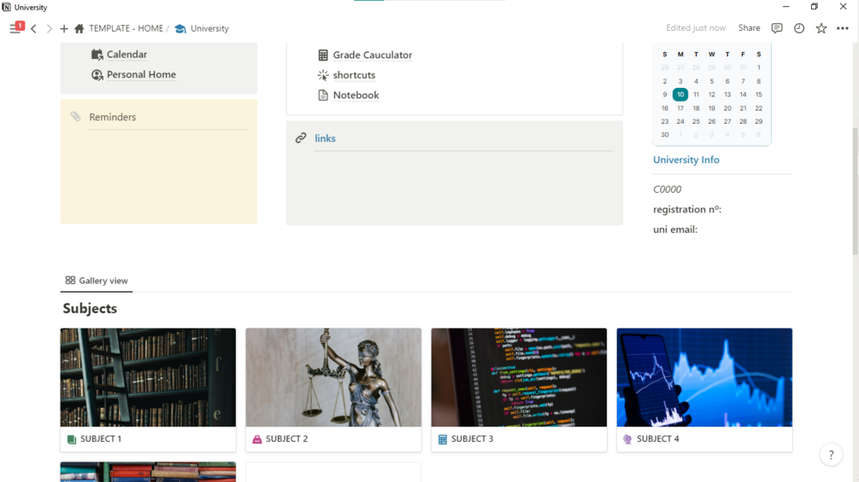This screenshot has height=482, width=859.
Task: Click the SUBJECT 4 card title
Action: 658,438
